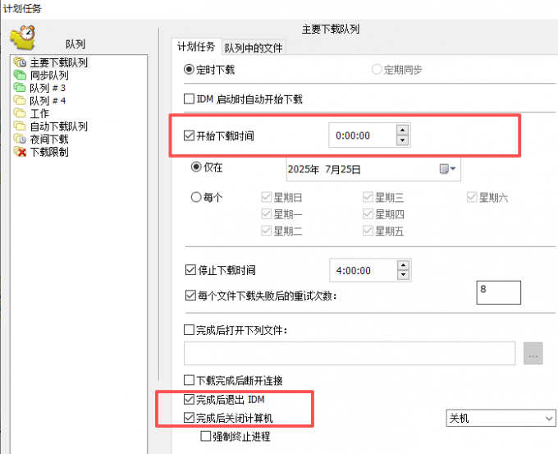Screen dimensions: 558x454
Task: Toggle the 星期三 checkbox
Action: coord(368,197)
